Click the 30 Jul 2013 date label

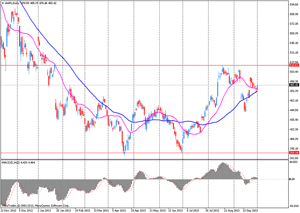(x=213, y=211)
